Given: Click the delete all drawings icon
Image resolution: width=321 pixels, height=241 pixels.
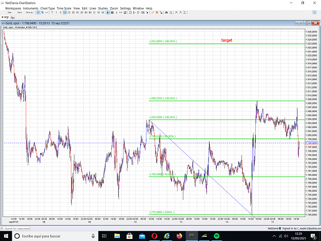Looking at the screenshot, I should (161, 12).
